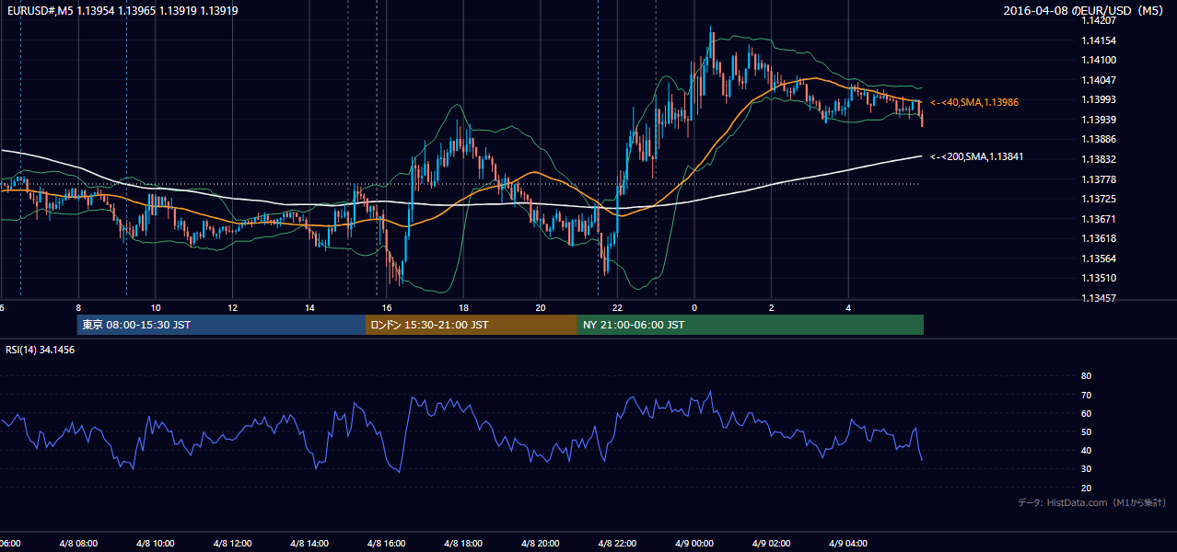Screen dimensions: 1177x552
Task: Click the 40 SMA 1.13986 label
Action: tap(974, 102)
